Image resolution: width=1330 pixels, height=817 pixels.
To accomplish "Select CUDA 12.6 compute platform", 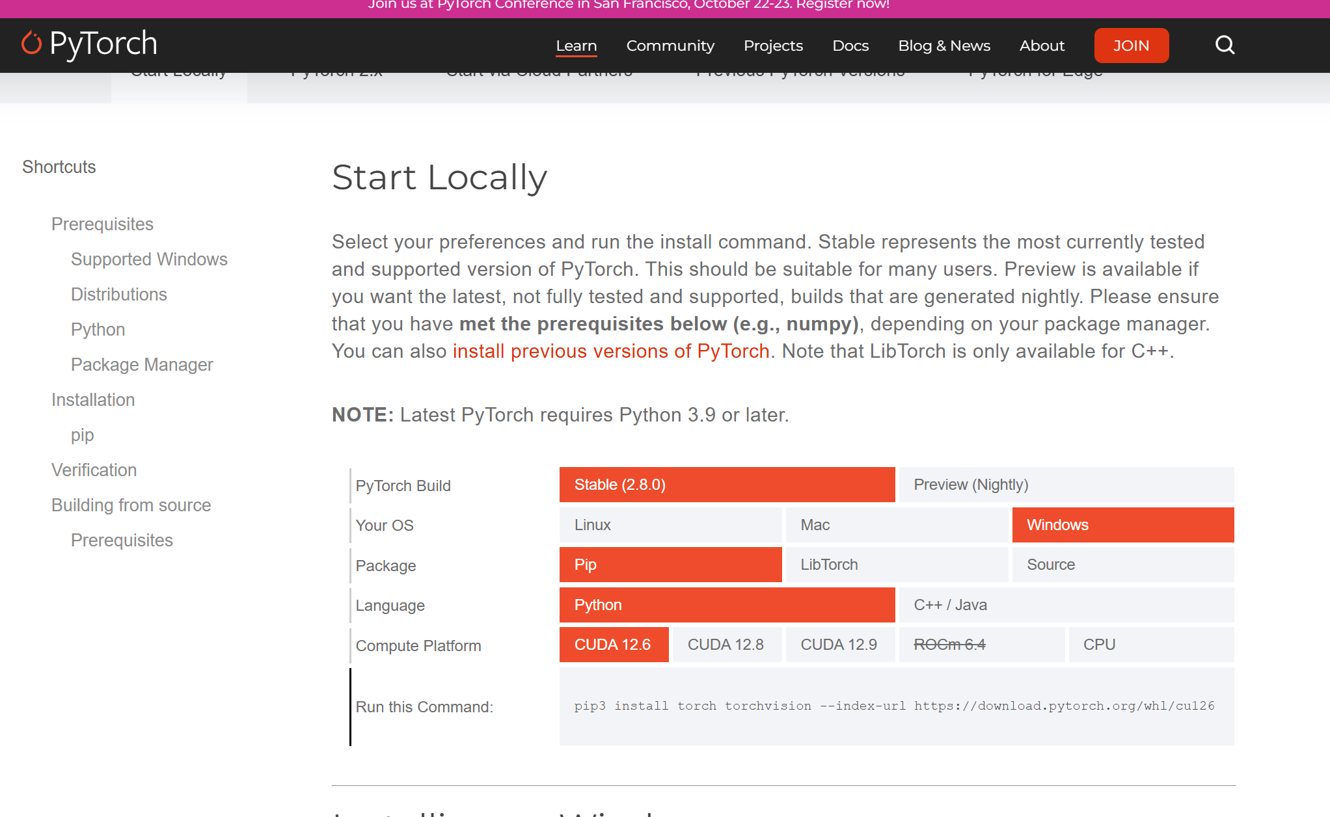I will [x=614, y=645].
